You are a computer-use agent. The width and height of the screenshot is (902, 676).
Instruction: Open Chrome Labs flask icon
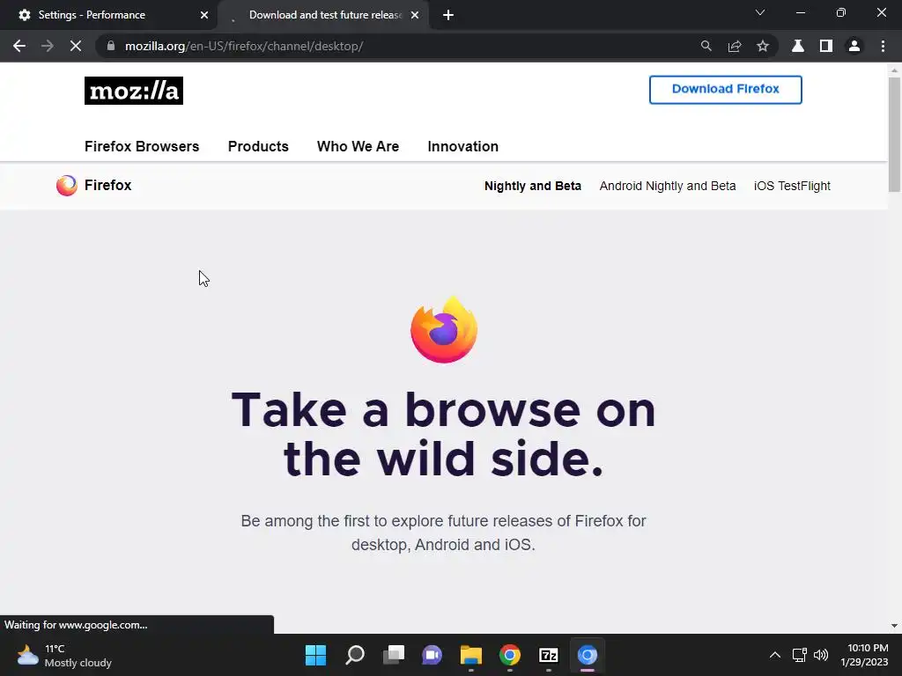coord(798,46)
